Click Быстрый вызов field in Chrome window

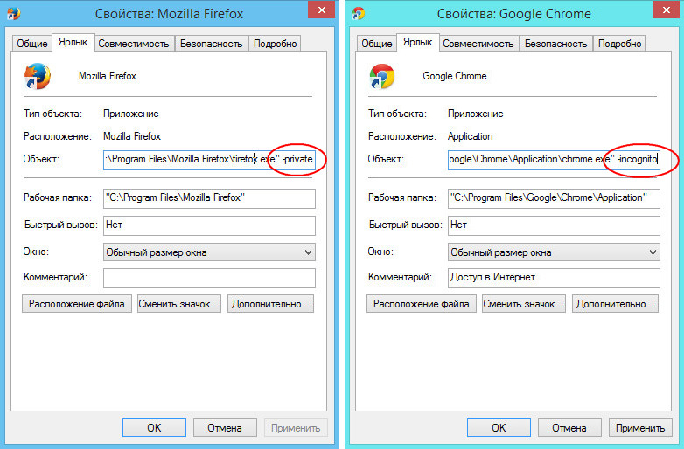554,225
